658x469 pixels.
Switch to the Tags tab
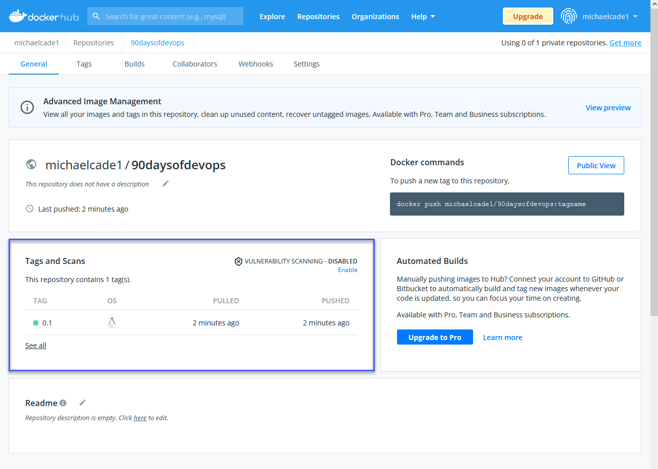[x=84, y=64]
